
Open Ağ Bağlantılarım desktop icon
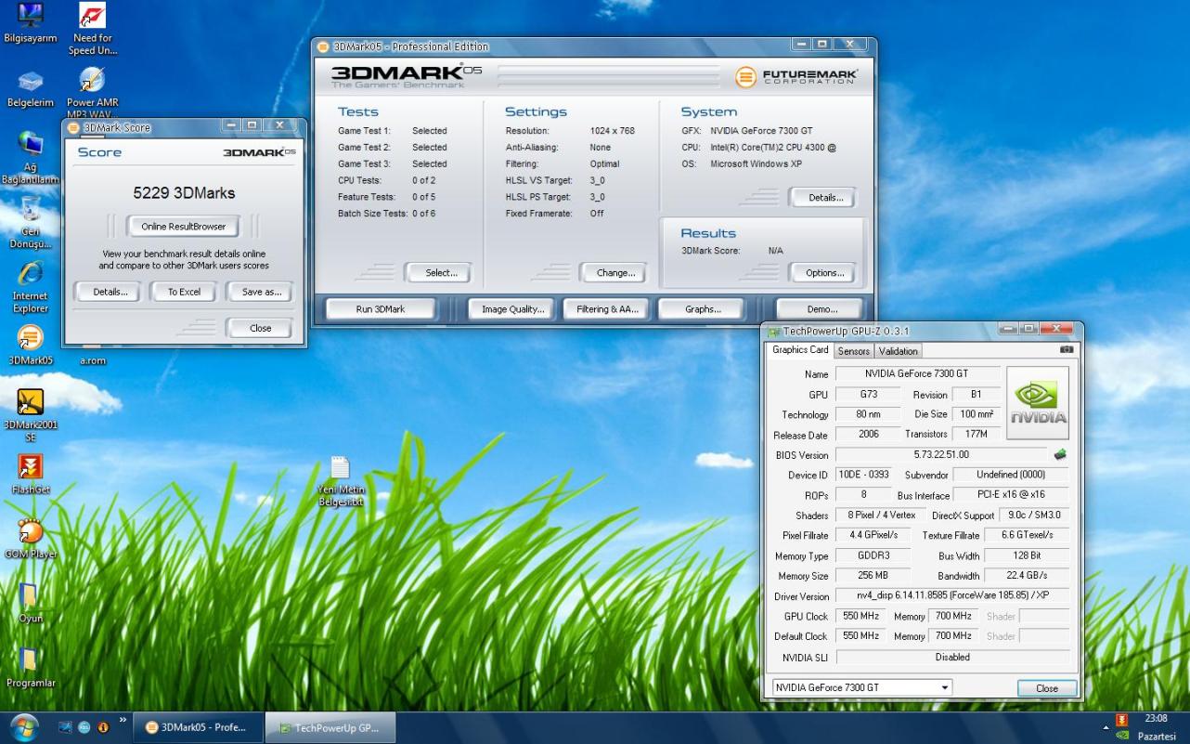(x=31, y=158)
